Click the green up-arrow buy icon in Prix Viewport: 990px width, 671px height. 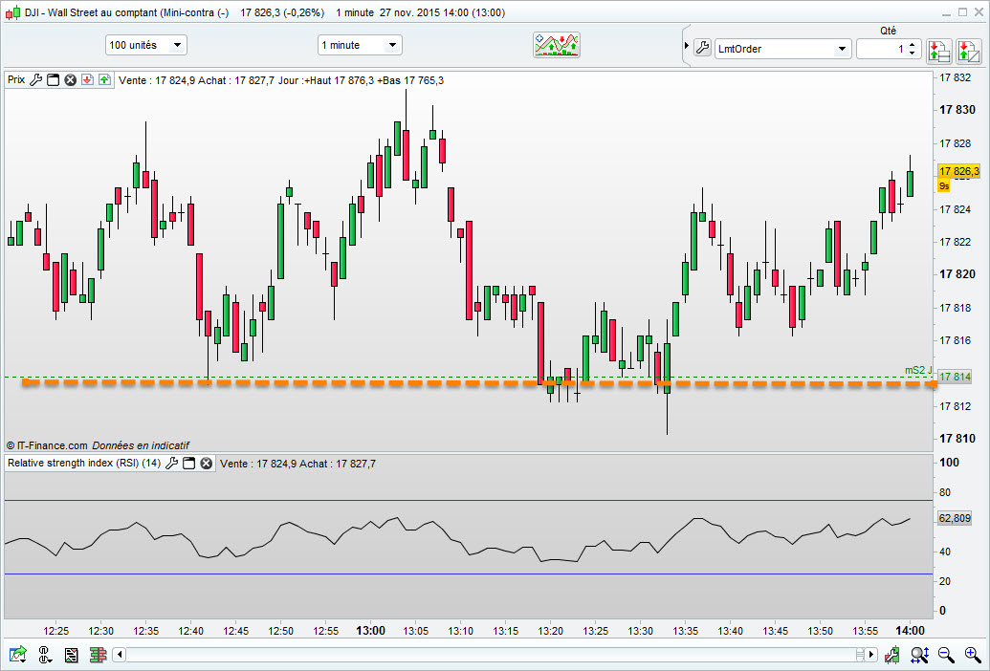point(105,80)
